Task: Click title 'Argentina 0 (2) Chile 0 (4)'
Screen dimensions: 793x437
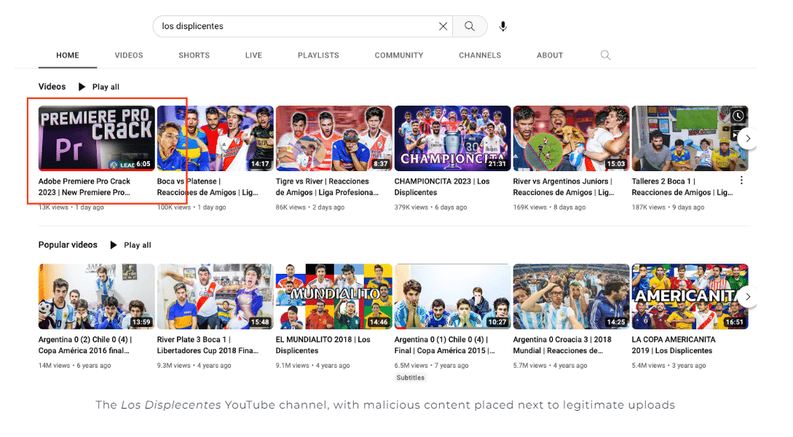Action: coord(85,345)
